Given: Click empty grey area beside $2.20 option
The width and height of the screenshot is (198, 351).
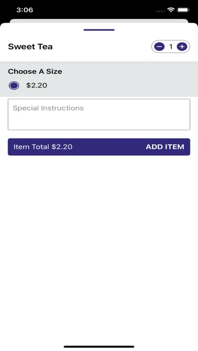Looking at the screenshot, I should (x=122, y=86).
